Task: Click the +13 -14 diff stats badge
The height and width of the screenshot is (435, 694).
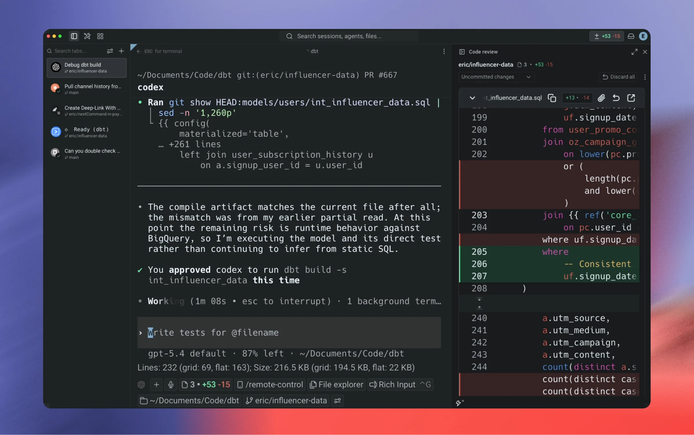Action: pyautogui.click(x=577, y=98)
